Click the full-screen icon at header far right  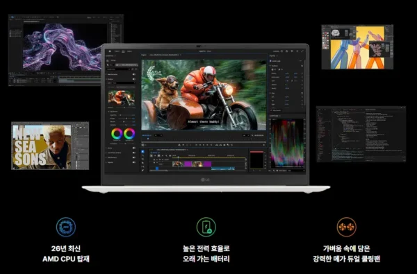tap(302, 51)
